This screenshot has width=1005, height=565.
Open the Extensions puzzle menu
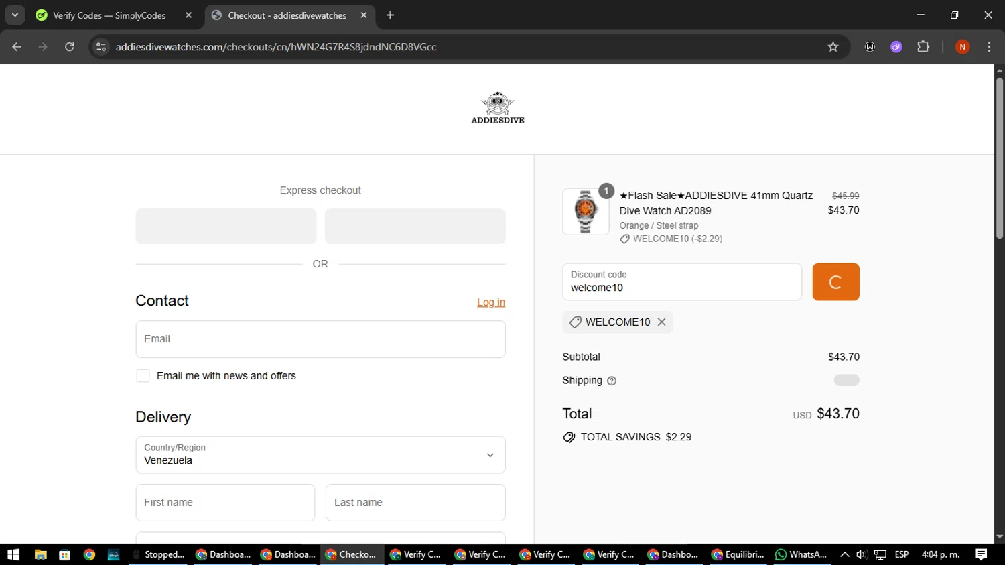923,47
